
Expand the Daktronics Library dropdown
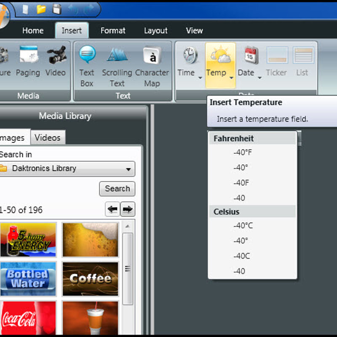[x=128, y=169]
